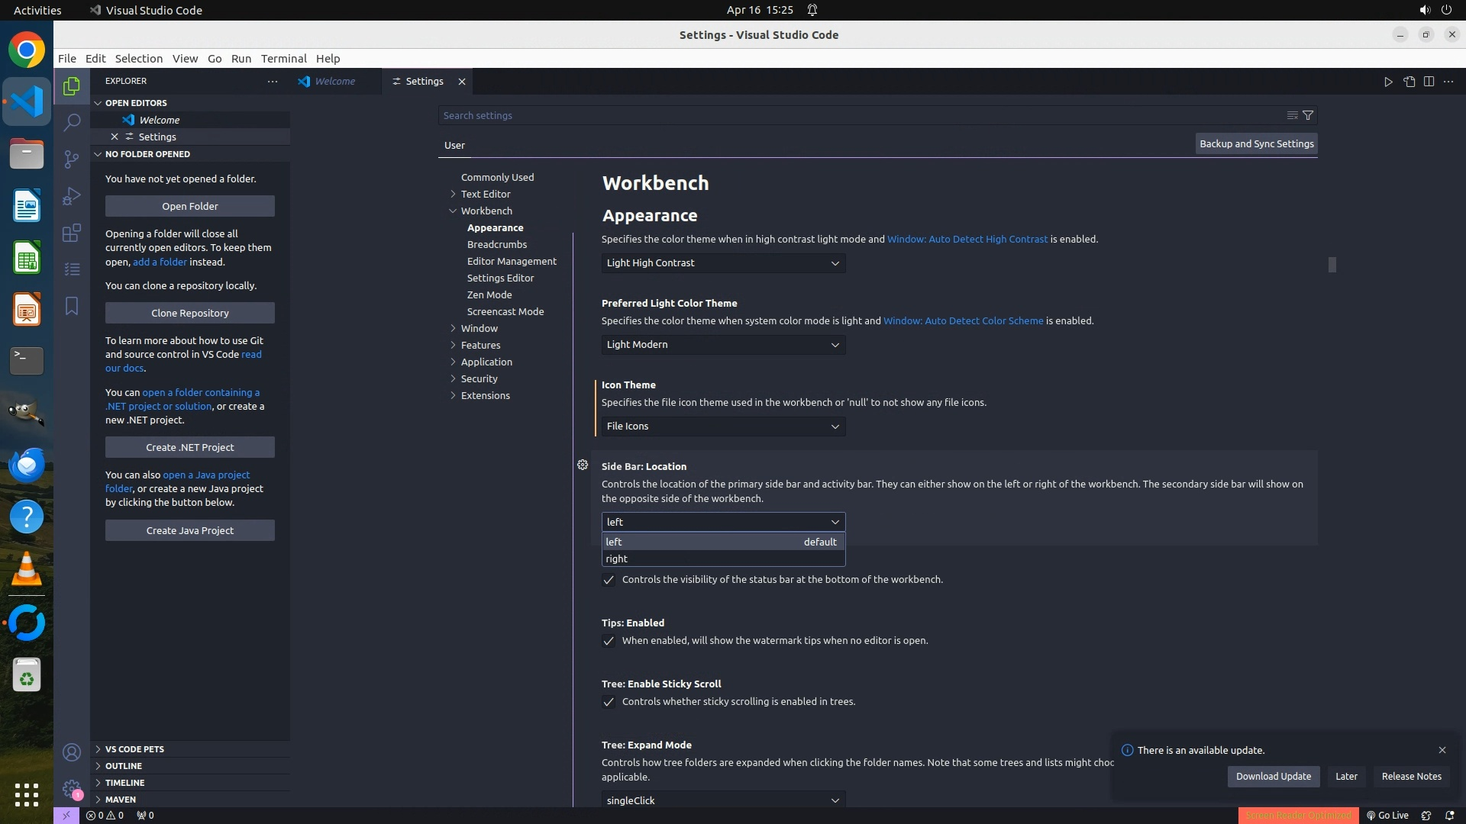The width and height of the screenshot is (1466, 824).
Task: Open the Icon Theme dropdown
Action: coord(722,426)
